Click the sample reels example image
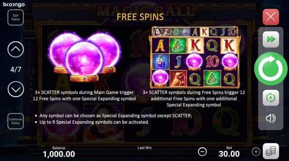 pyautogui.click(x=195, y=57)
